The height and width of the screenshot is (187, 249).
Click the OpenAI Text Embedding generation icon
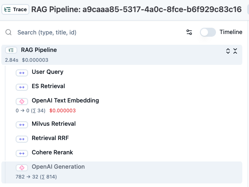tap(22, 102)
